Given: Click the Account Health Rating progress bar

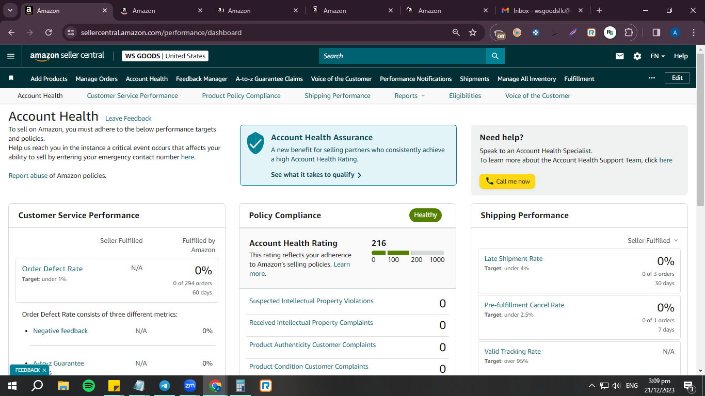Looking at the screenshot, I should (x=408, y=253).
